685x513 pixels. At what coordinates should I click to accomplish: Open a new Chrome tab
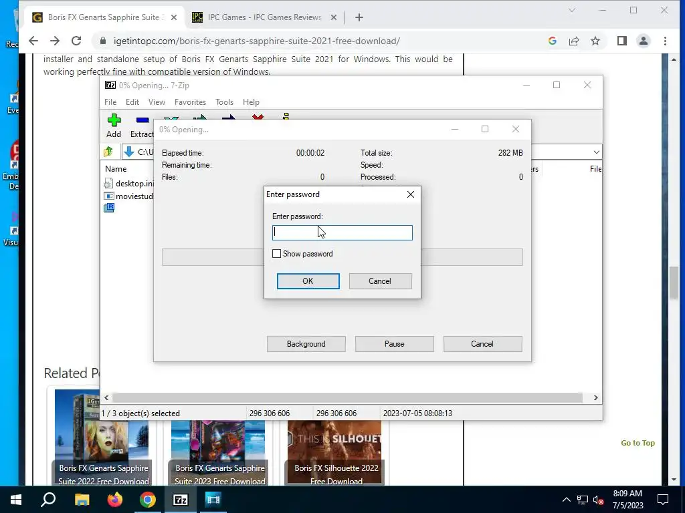tap(359, 17)
